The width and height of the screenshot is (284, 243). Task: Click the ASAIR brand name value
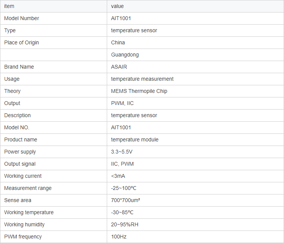(119, 67)
